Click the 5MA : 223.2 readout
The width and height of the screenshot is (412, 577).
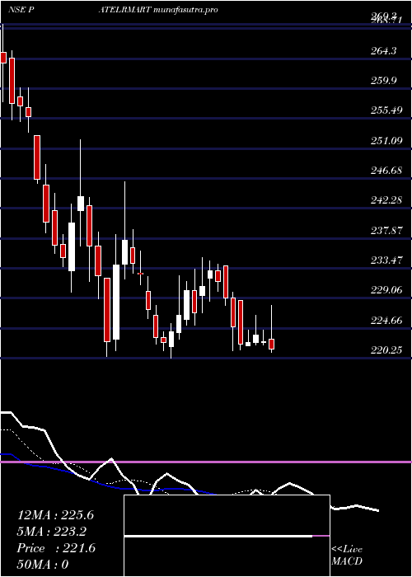(52, 532)
